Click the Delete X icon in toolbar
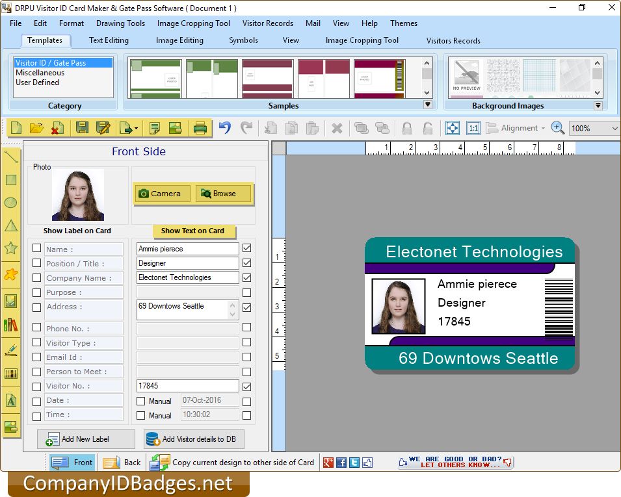Viewport: 621px width, 497px height. coord(337,128)
